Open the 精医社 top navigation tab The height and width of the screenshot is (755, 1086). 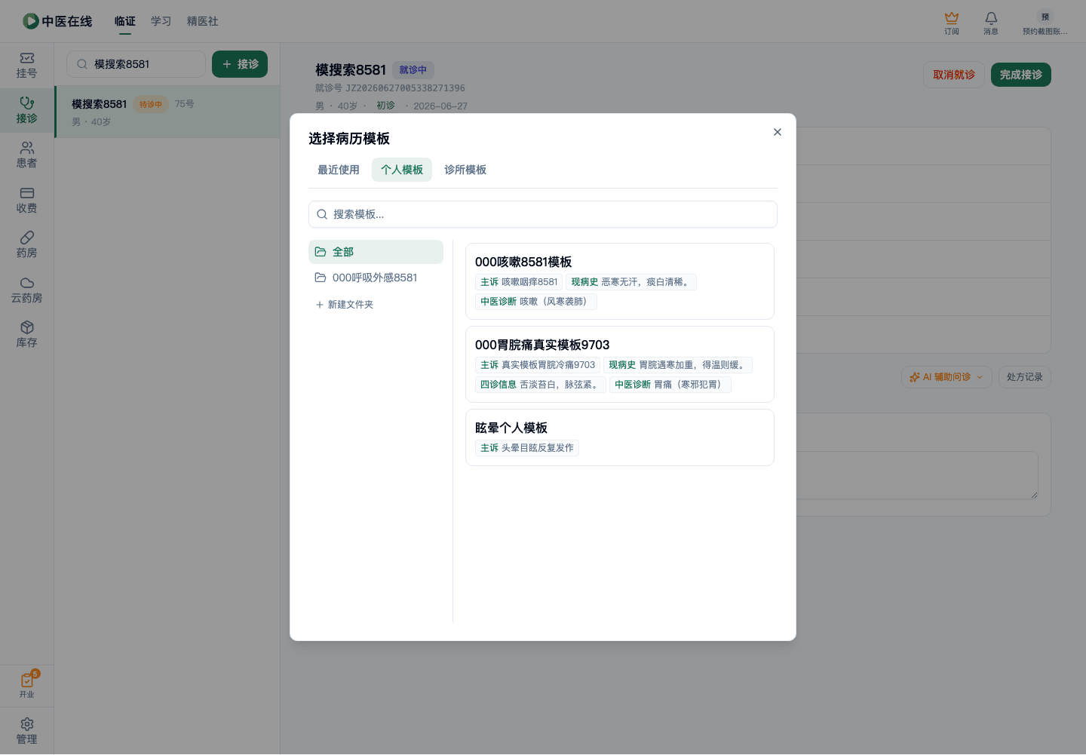pos(203,21)
